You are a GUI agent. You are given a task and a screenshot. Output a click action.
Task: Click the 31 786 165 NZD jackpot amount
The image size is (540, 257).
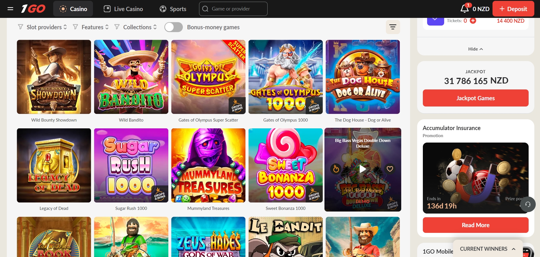point(476,81)
